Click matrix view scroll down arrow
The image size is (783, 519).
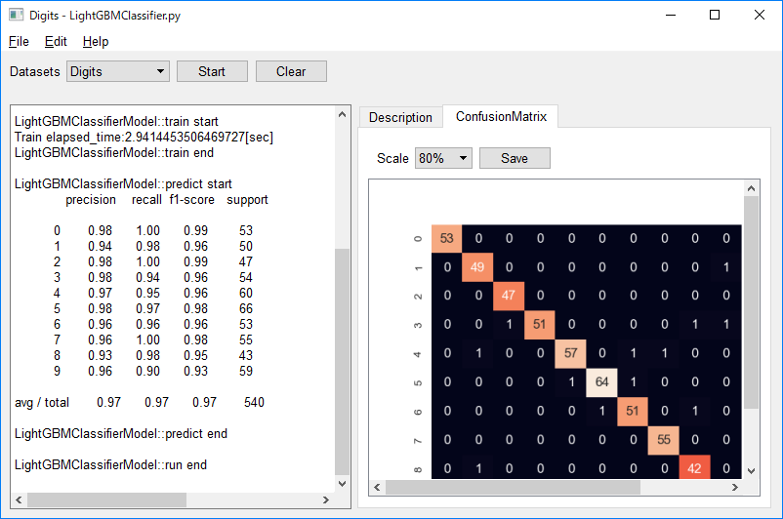(751, 470)
